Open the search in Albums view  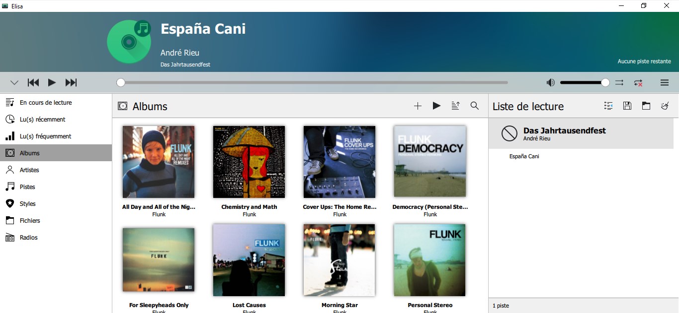[475, 106]
